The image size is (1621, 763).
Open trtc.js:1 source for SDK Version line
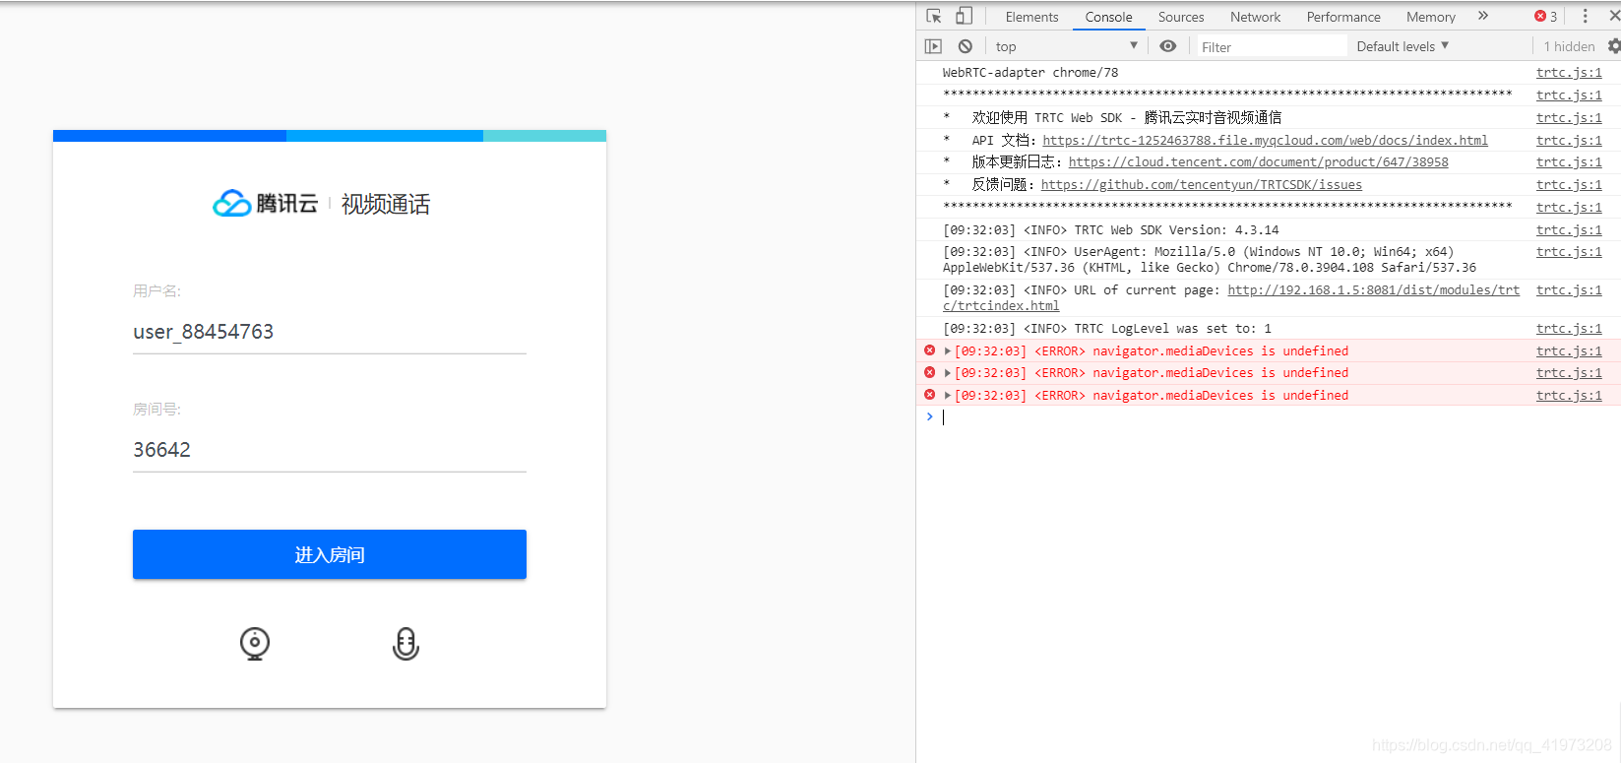click(1569, 230)
